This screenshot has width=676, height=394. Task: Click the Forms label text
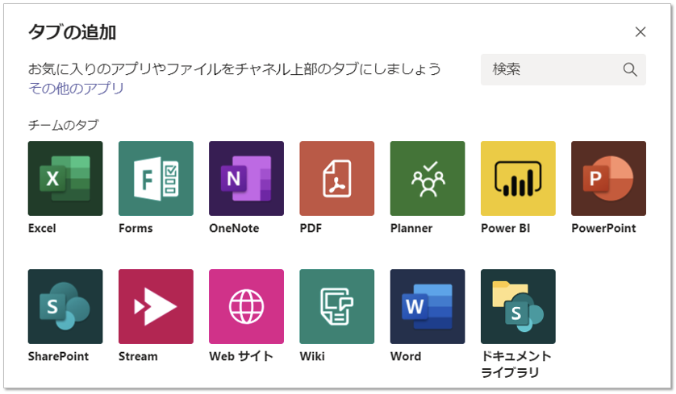click(x=136, y=228)
